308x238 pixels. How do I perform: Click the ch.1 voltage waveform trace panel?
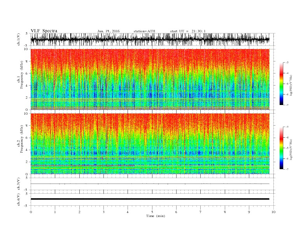[x=152, y=39]
